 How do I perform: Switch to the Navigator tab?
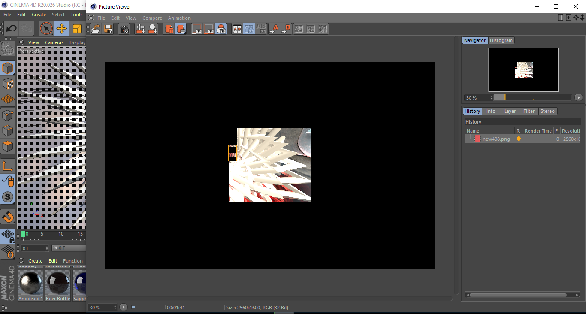[475, 40]
